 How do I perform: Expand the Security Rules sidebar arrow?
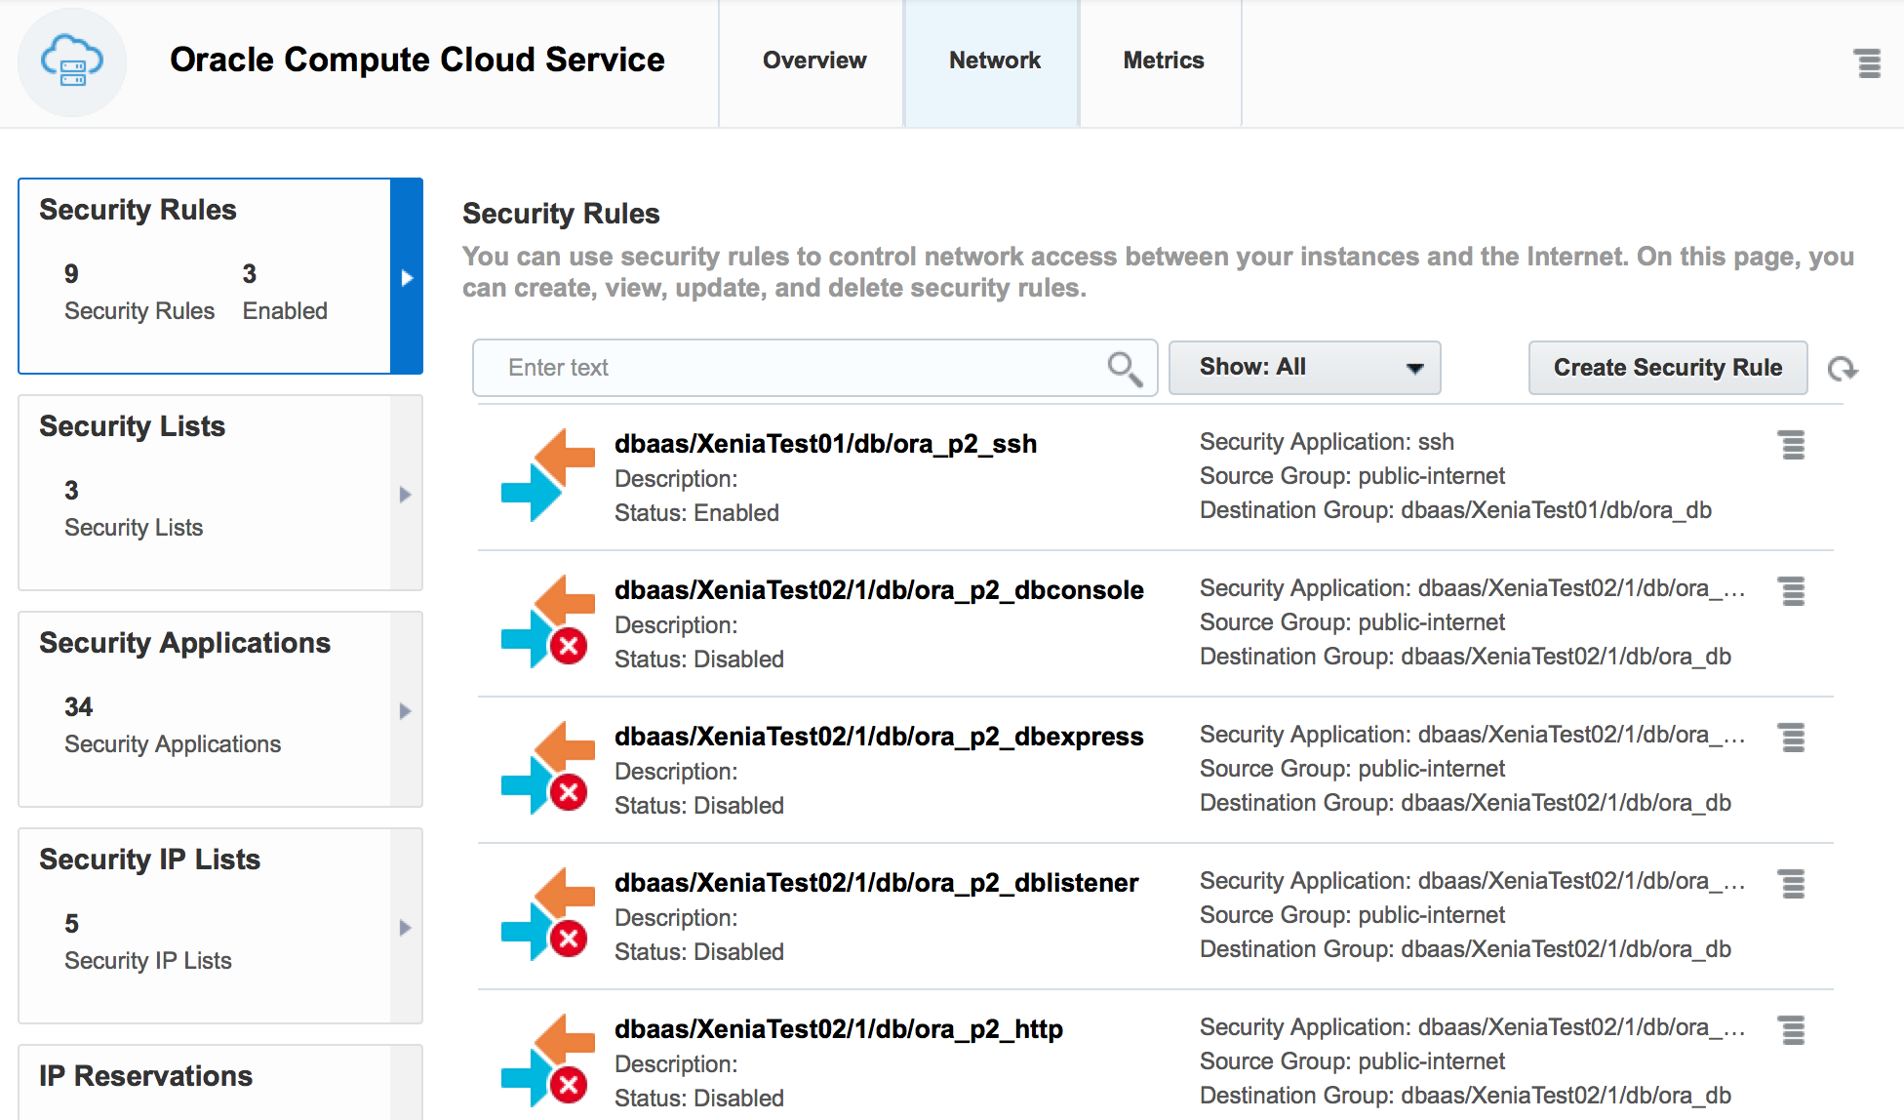[x=407, y=277]
